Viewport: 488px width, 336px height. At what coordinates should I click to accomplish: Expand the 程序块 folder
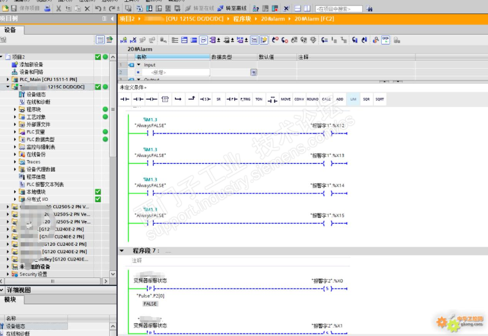15,110
